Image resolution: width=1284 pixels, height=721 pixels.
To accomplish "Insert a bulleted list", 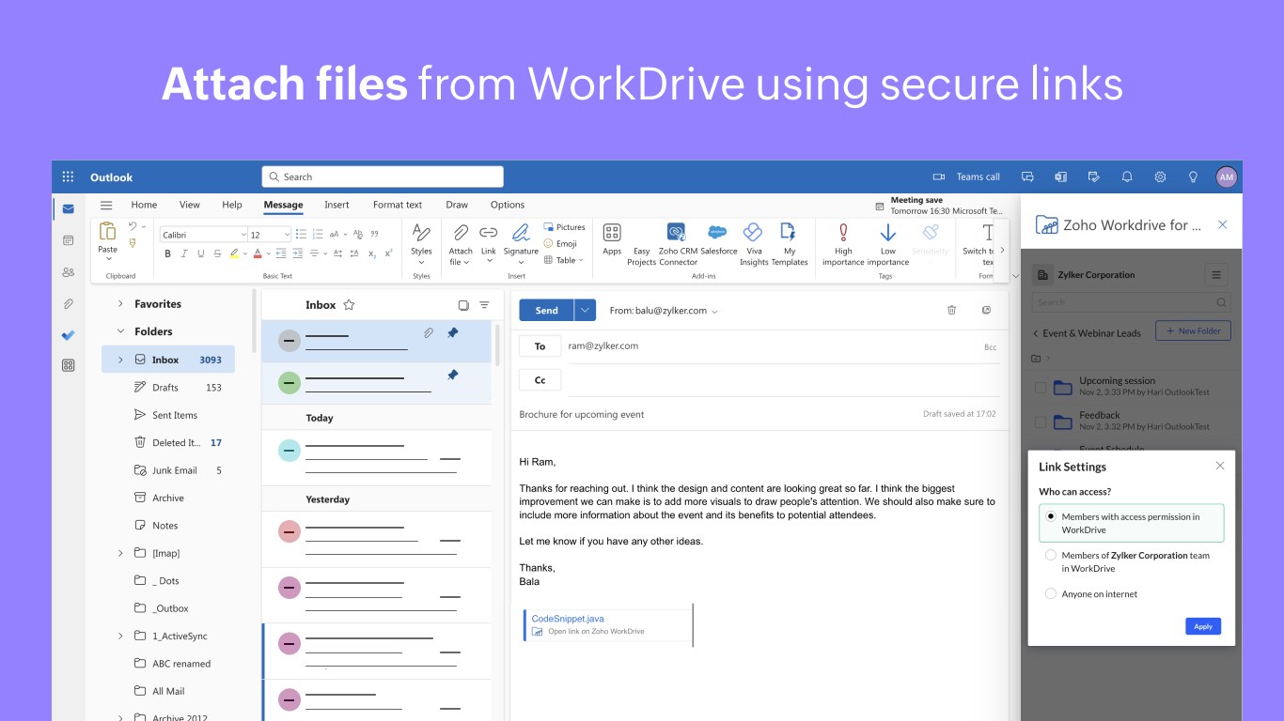I will (301, 234).
